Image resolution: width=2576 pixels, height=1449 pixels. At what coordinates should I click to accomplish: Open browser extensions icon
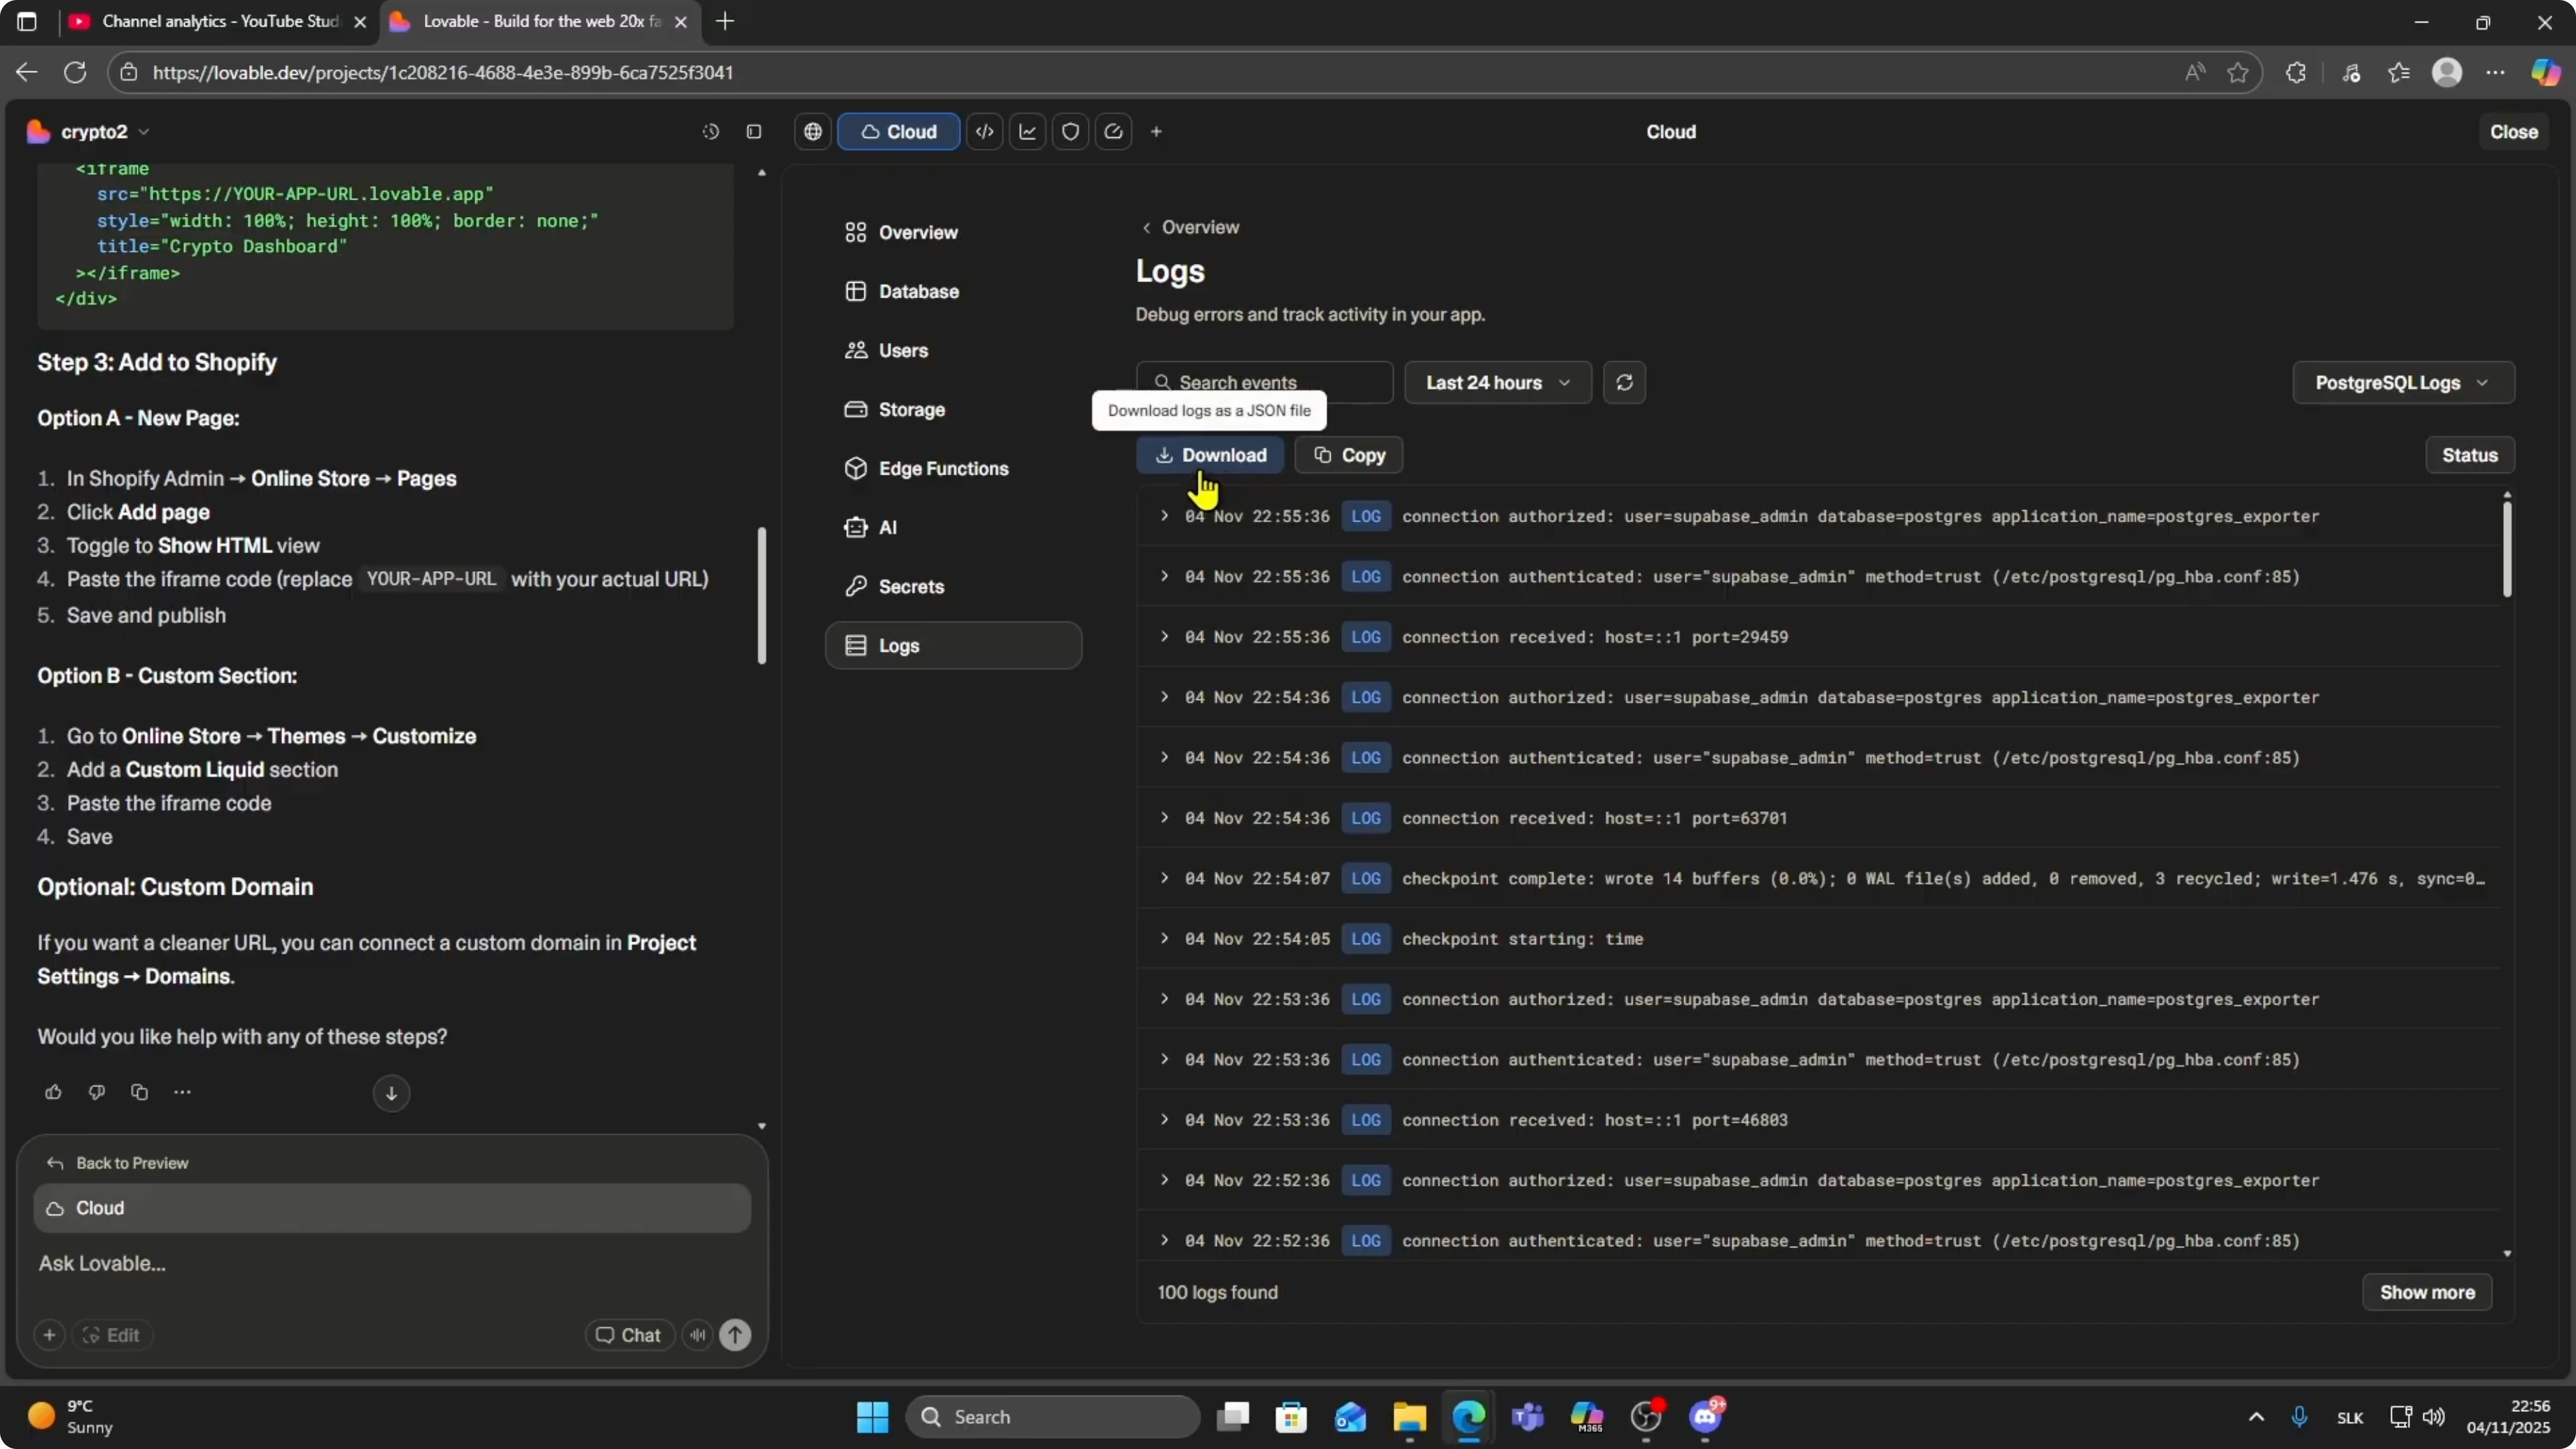click(x=2295, y=72)
